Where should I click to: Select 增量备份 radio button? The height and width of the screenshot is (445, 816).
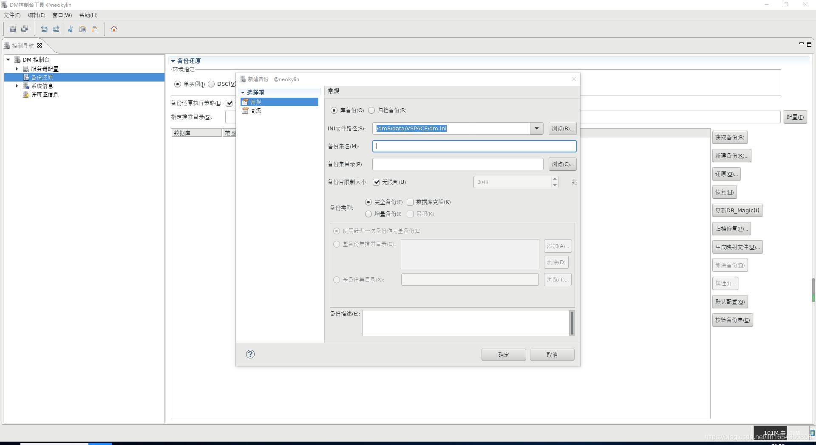click(x=368, y=214)
